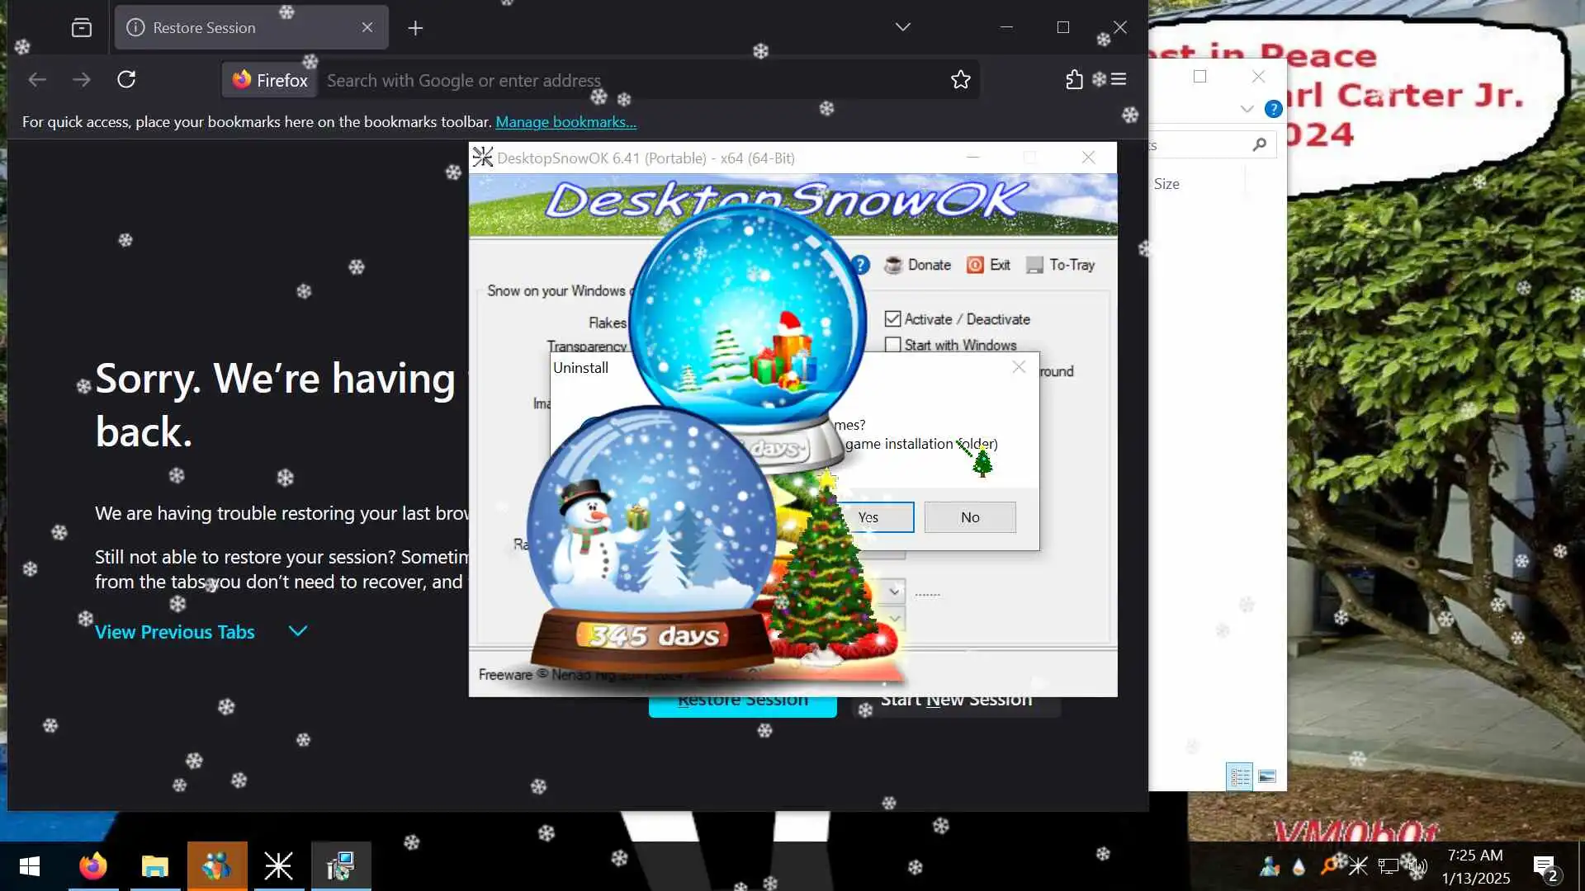The image size is (1585, 891).
Task: Click the DesktopSnowOK snowflake taskbar icon
Action: (x=278, y=865)
